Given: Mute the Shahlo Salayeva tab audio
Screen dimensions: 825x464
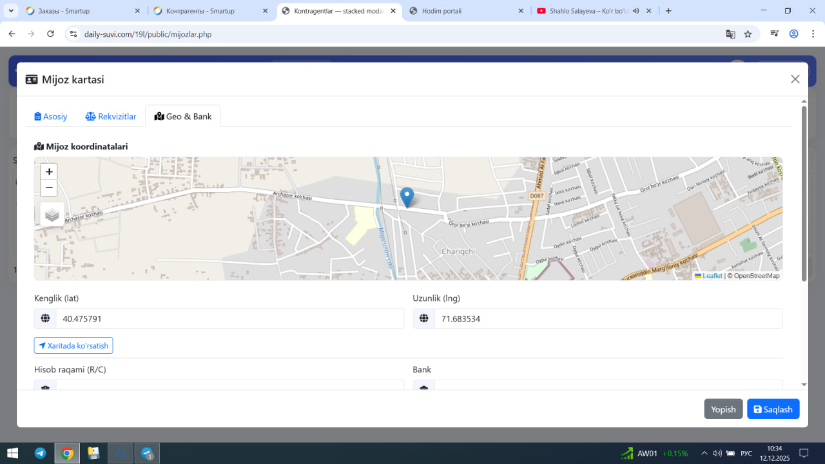Looking at the screenshot, I should tap(636, 11).
